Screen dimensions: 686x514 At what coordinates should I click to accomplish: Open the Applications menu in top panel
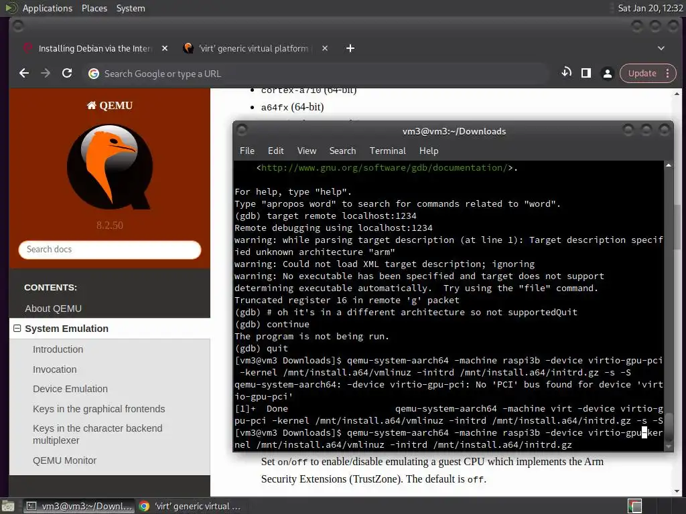click(48, 8)
